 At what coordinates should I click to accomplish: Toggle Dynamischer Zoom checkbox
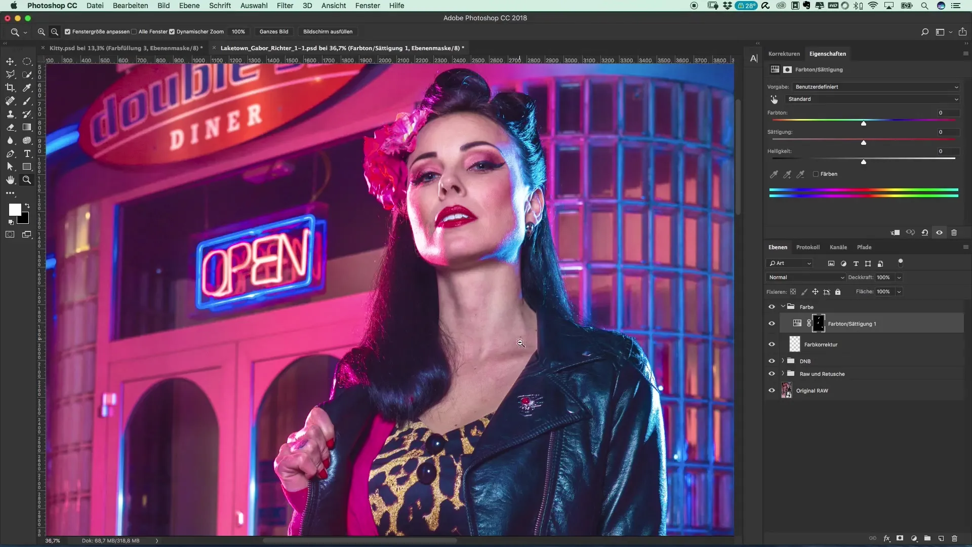click(x=172, y=31)
